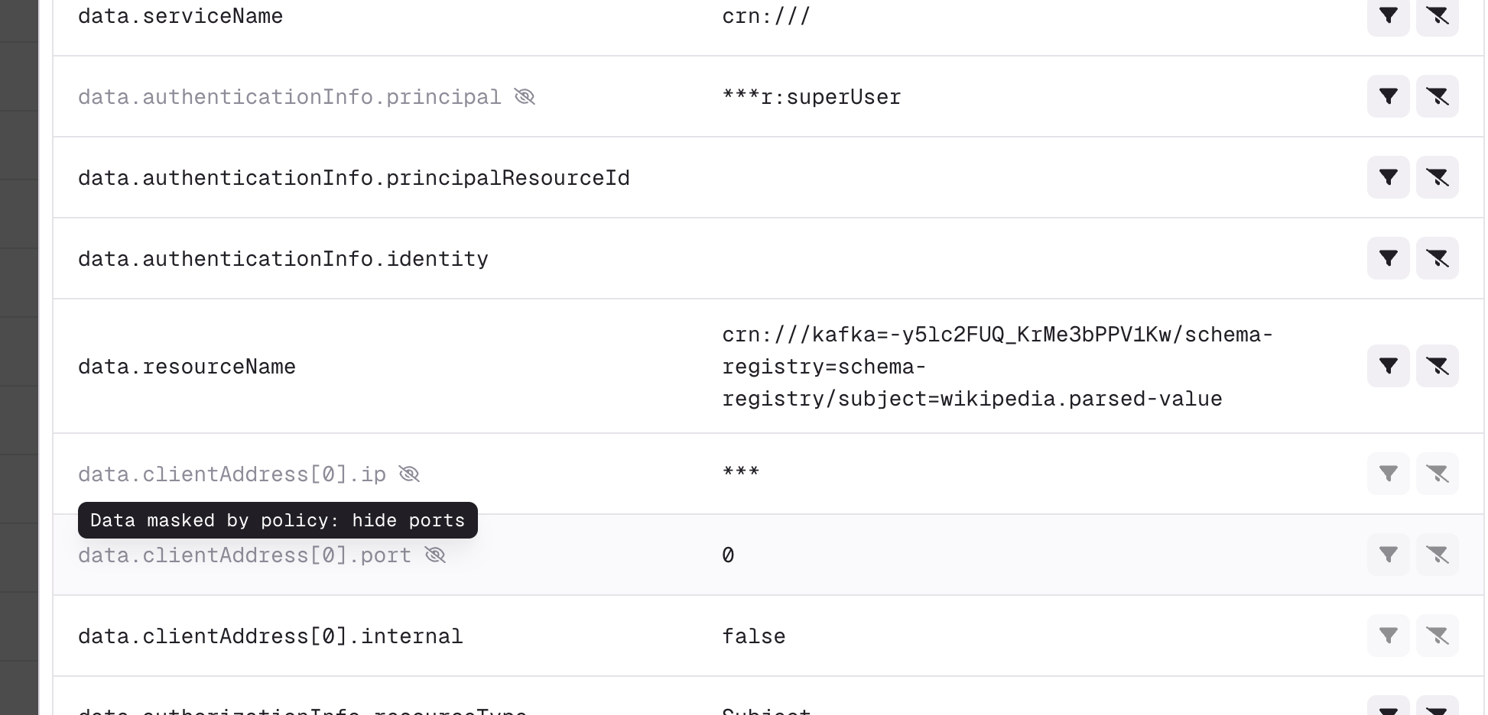Filter for data.authenticationInfo.identity value
The height and width of the screenshot is (715, 1488).
pos(1388,258)
